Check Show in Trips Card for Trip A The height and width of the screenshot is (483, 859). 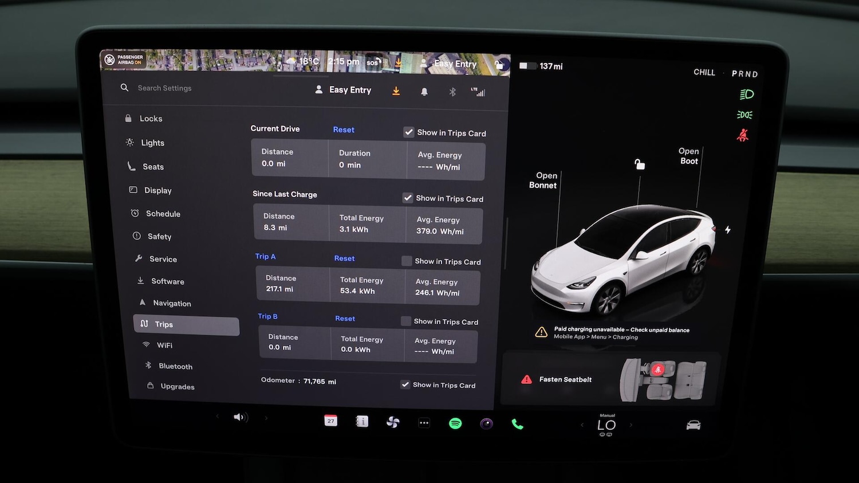coord(407,261)
